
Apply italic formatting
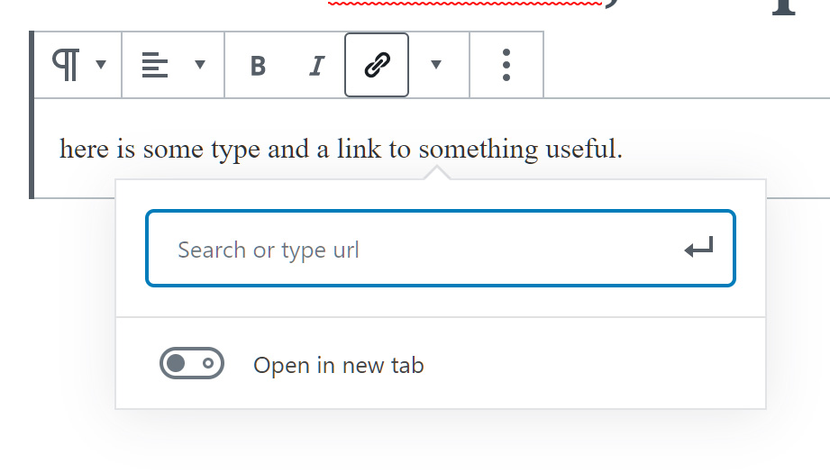(x=316, y=66)
